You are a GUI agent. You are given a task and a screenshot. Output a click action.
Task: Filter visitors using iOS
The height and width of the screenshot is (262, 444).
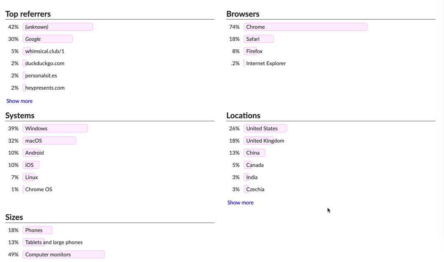pos(31,165)
